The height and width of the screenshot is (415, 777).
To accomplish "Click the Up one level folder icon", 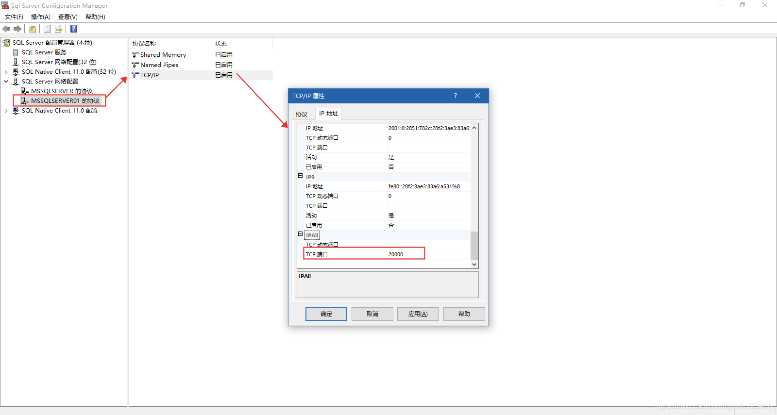I will tap(33, 29).
